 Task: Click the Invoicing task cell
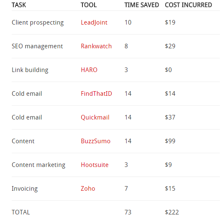25,189
